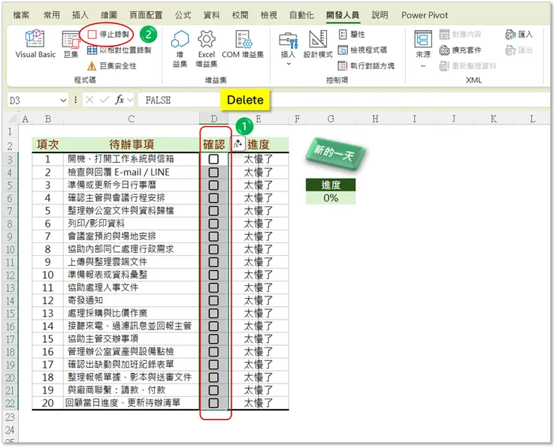The image size is (556, 448).
Task: Click 停止錄製 to stop recording
Action: pos(108,35)
